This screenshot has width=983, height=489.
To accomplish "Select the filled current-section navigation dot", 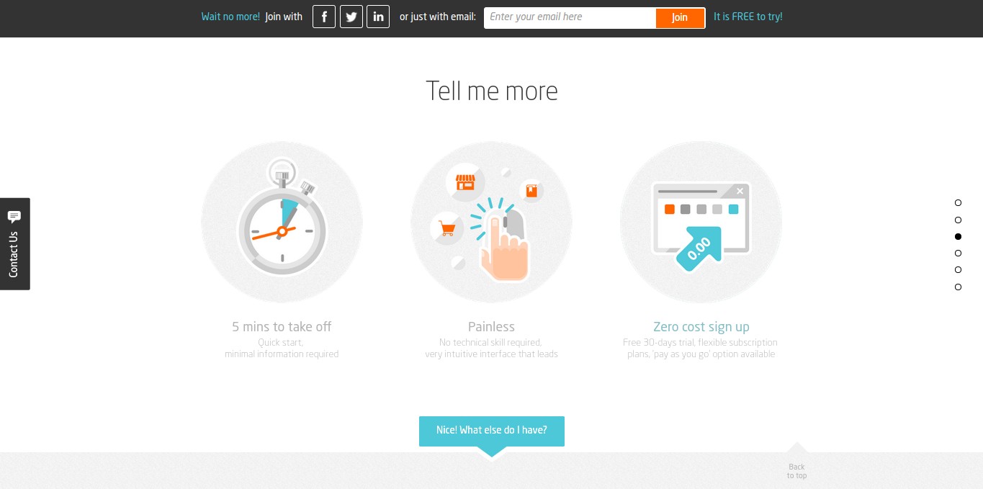I will click(x=958, y=236).
